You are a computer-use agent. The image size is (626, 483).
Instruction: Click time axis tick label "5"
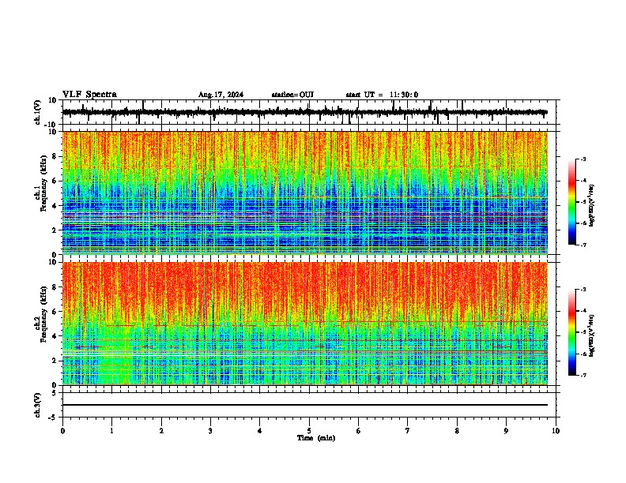coord(309,431)
